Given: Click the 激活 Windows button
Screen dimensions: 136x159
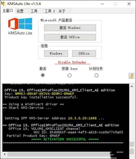Looking at the screenshot, I should pyautogui.click(x=70, y=28).
